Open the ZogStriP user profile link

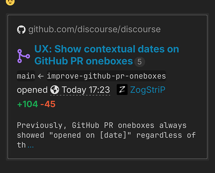[x=148, y=90]
